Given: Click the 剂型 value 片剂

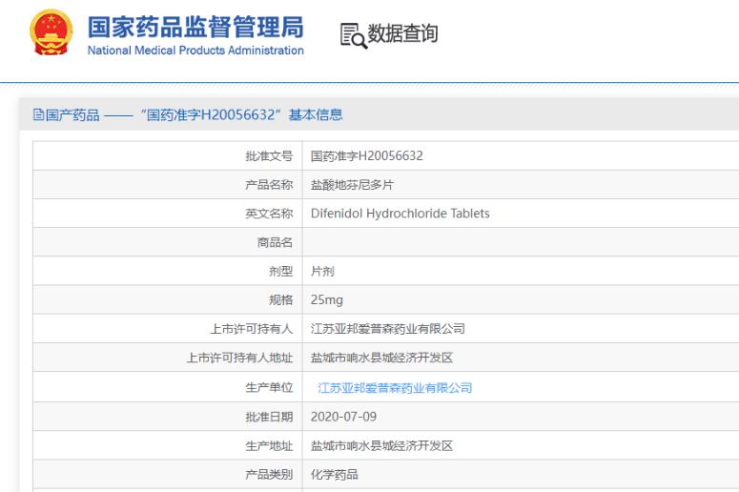Looking at the screenshot, I should (322, 271).
